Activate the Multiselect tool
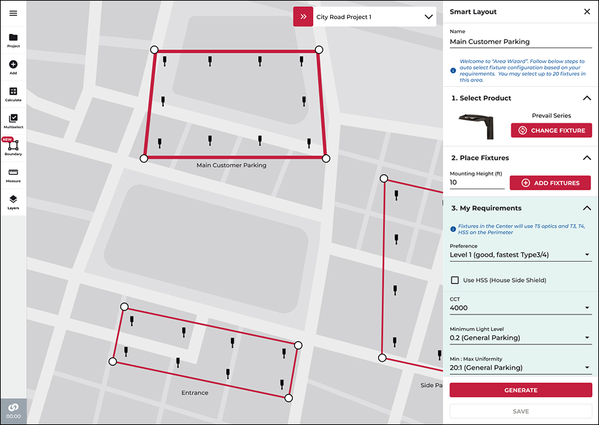This screenshot has width=599, height=425. click(x=14, y=121)
